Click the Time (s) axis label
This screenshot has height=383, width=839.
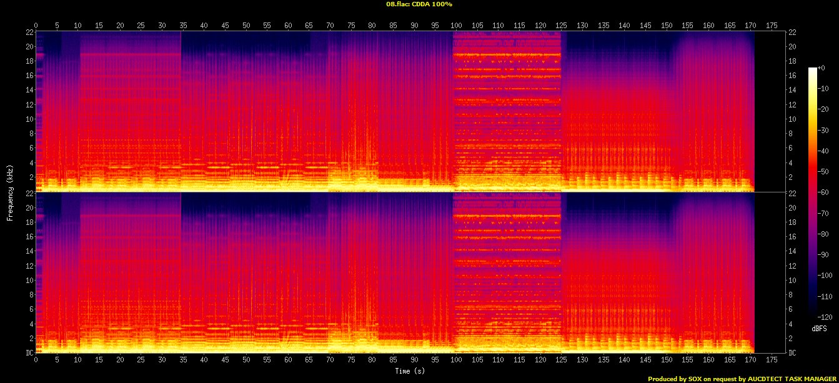click(x=410, y=371)
